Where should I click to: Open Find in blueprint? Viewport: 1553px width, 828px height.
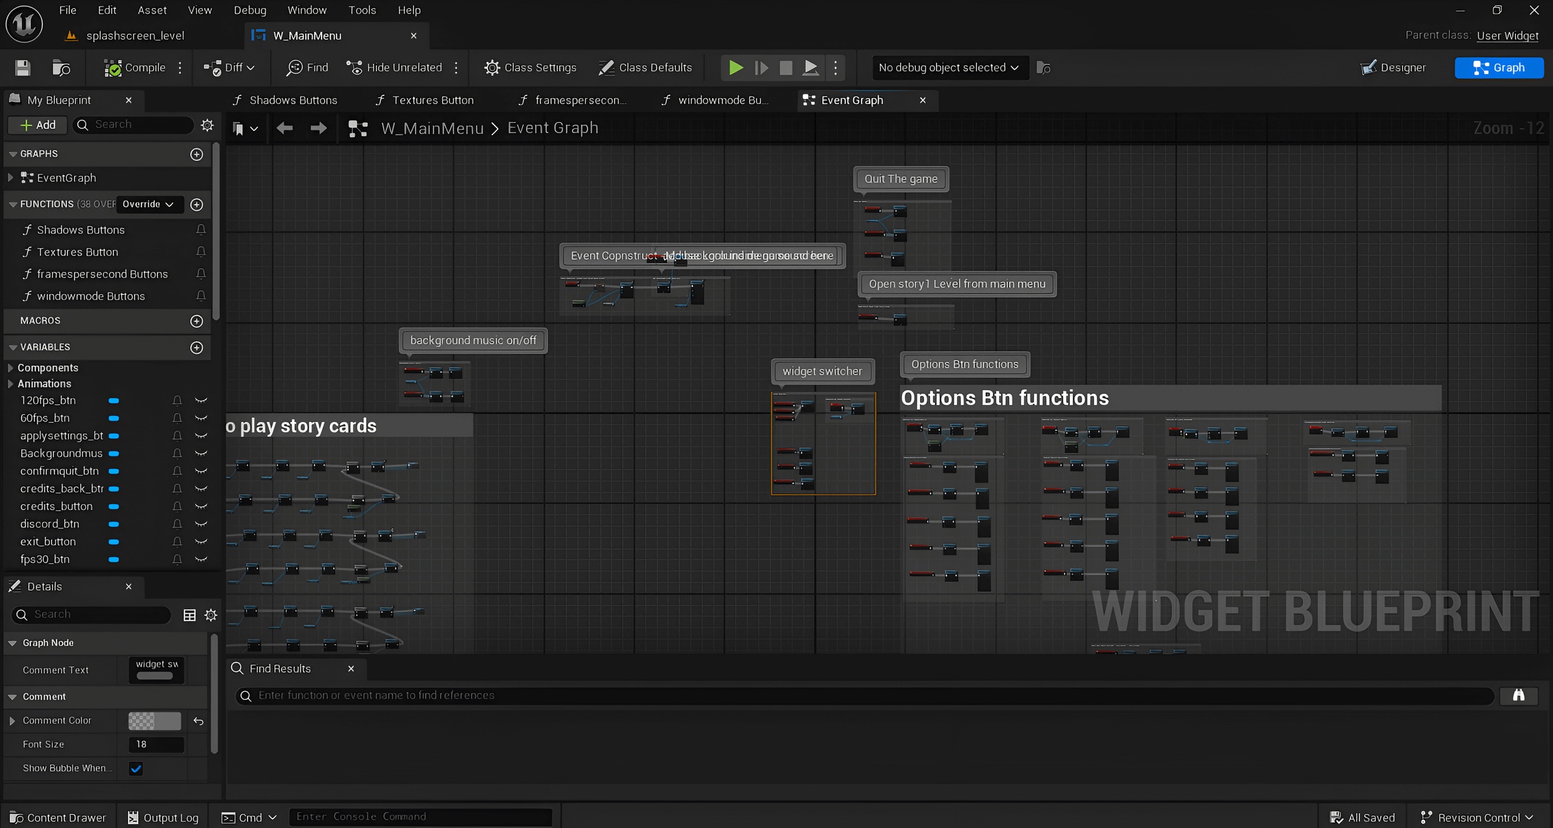pyautogui.click(x=307, y=67)
